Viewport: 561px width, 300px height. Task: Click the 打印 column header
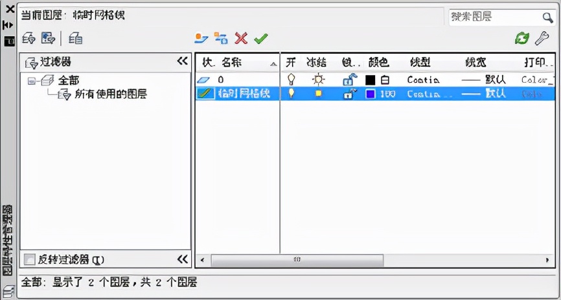coord(538,63)
